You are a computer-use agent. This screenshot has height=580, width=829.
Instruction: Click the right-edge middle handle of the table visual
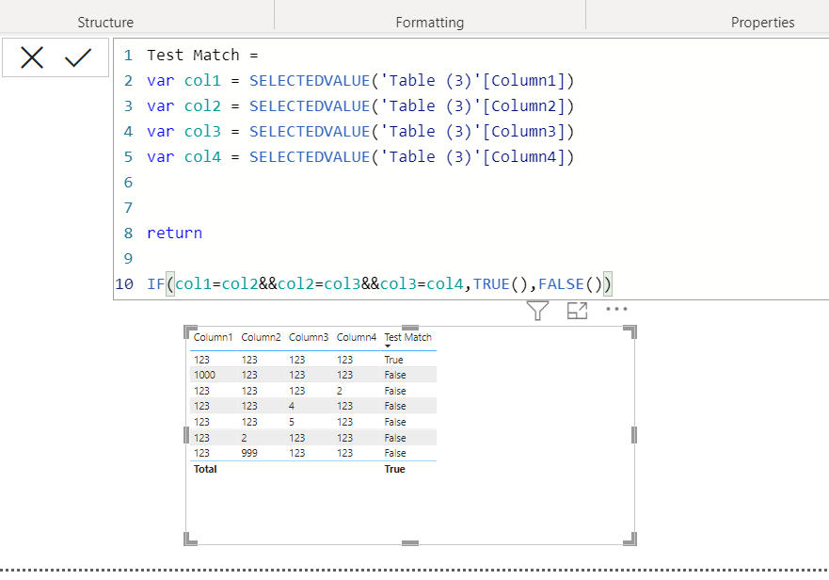(634, 435)
